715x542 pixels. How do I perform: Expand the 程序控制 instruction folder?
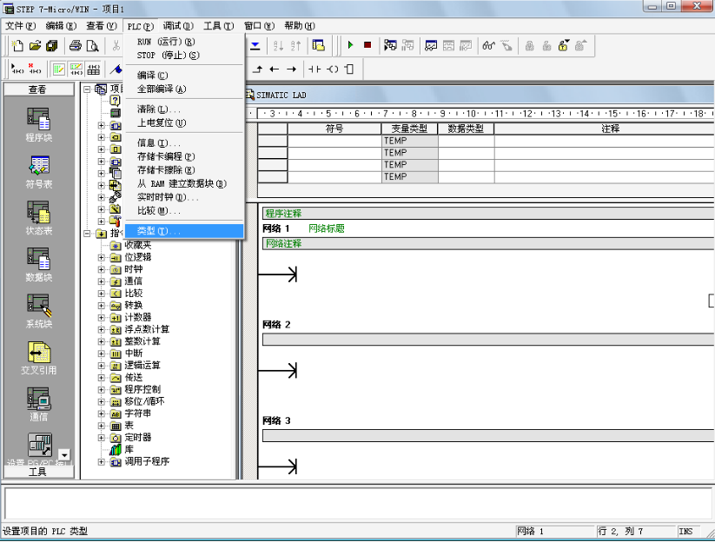point(102,390)
